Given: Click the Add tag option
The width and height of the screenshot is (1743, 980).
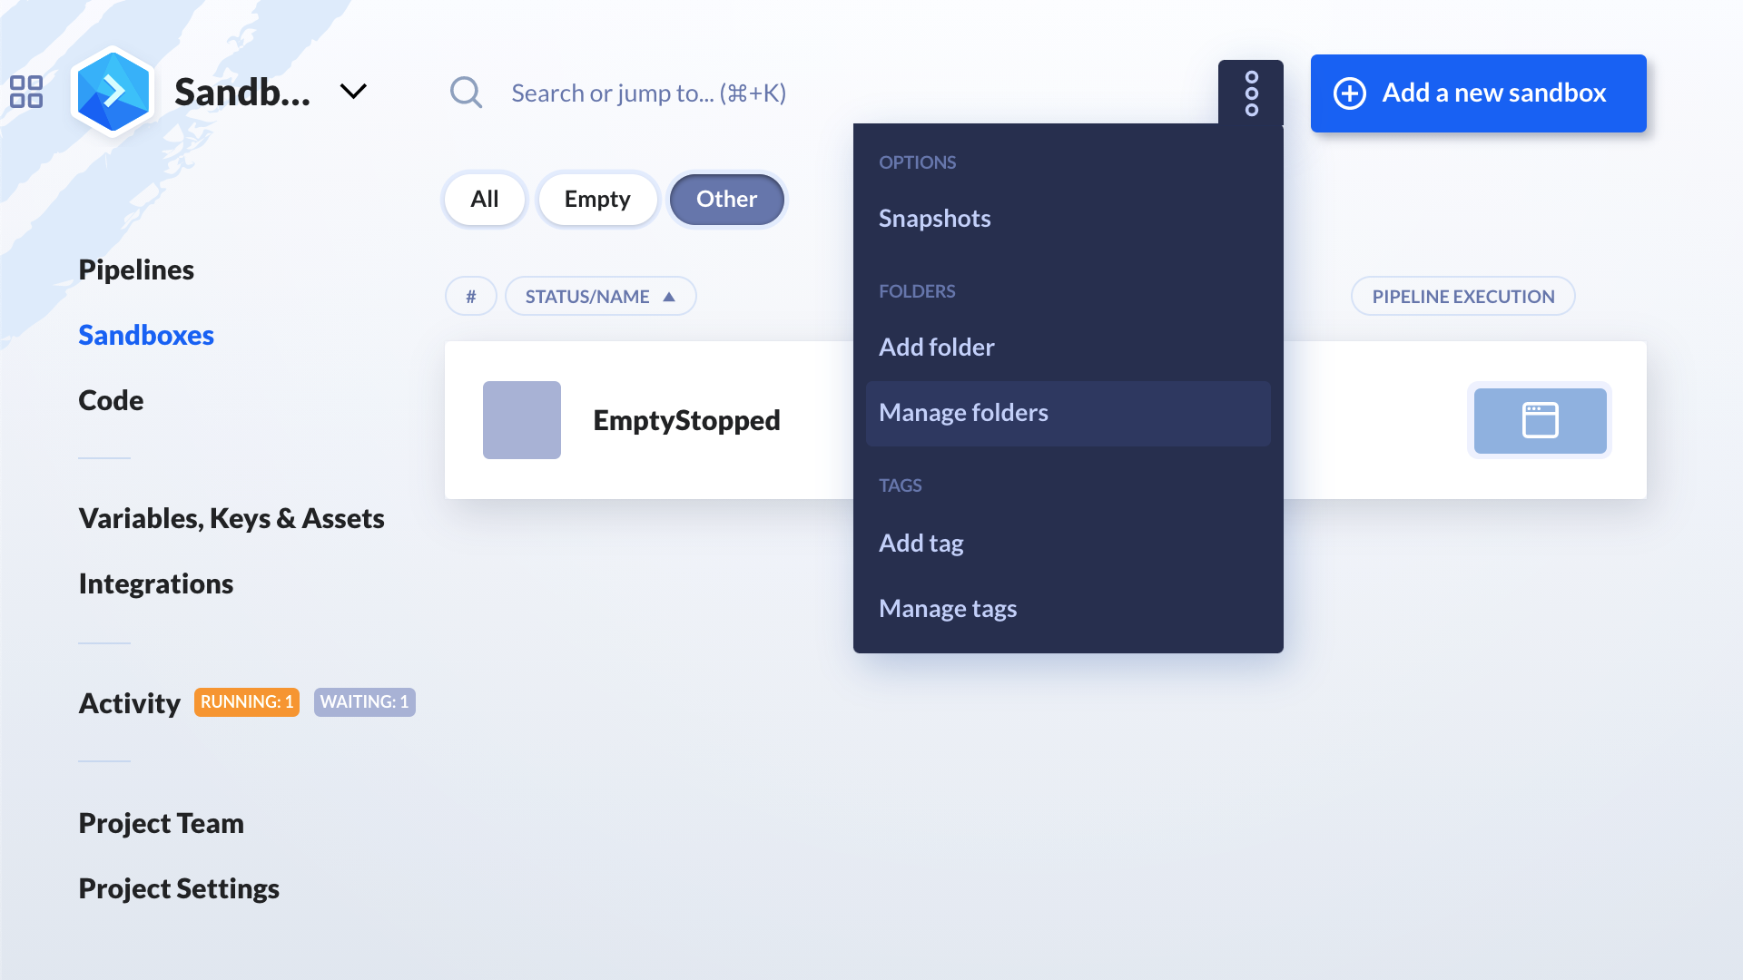Looking at the screenshot, I should point(921,542).
